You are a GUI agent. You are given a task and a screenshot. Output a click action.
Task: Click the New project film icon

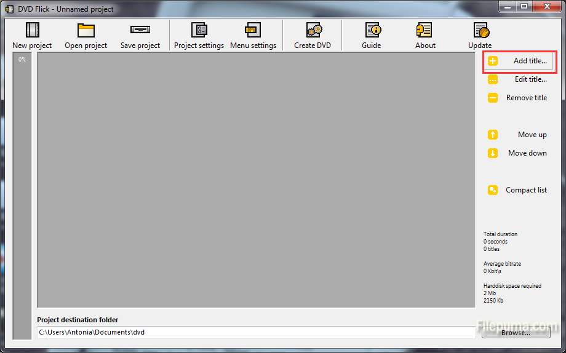click(32, 30)
